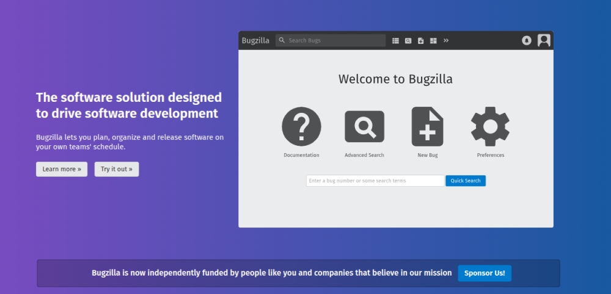611x294 pixels.
Task: Click the plan, organize and release paragraph
Action: (130, 142)
